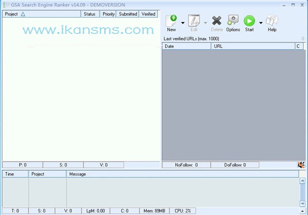Click the Edit project icon
308x215 pixels.
(194, 23)
